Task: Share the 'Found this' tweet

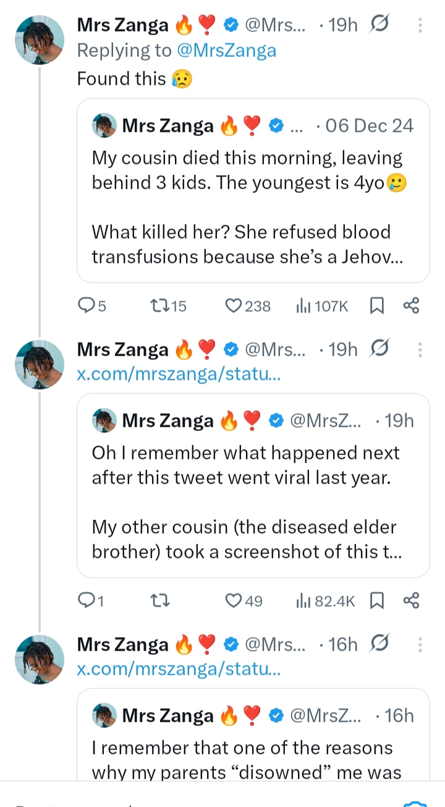Action: point(411,305)
